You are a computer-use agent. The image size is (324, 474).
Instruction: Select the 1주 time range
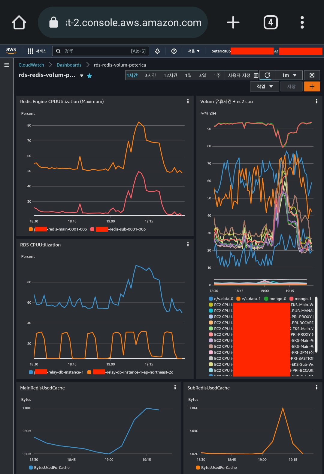tap(217, 75)
